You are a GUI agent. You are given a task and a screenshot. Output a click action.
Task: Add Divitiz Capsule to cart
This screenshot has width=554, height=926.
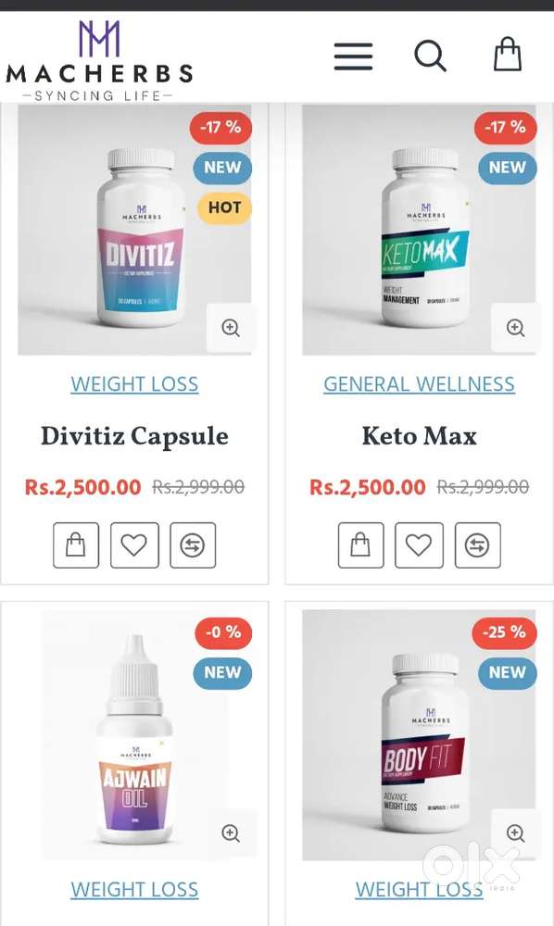click(x=76, y=545)
